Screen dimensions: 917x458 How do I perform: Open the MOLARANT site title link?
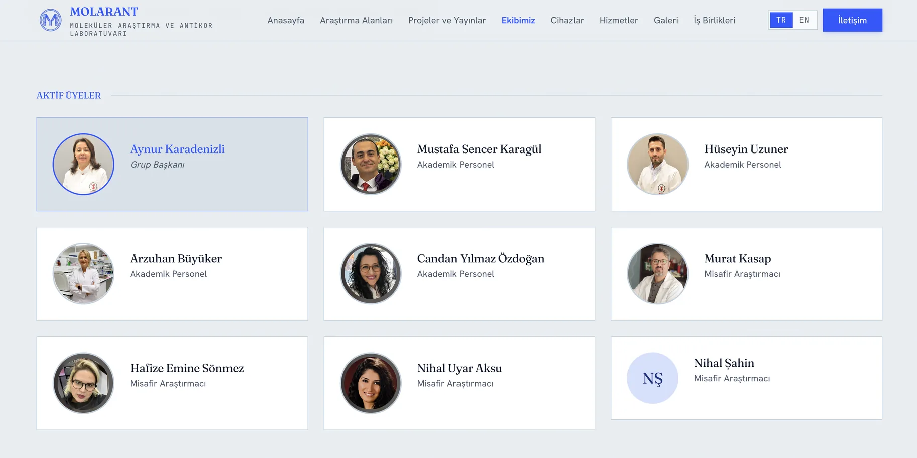point(104,12)
